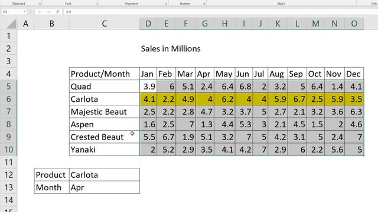
Task: Click Majestic Beaut's Apr value 4.7
Action: [205, 112]
